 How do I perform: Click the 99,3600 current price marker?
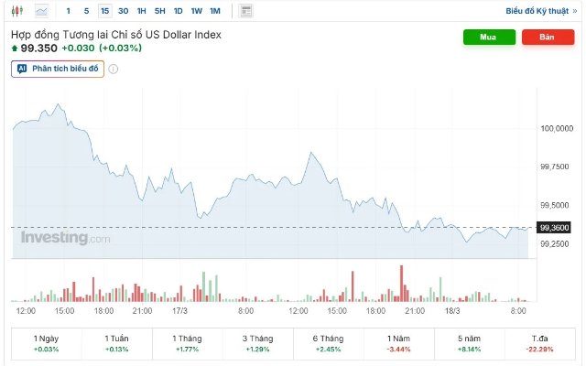click(556, 228)
